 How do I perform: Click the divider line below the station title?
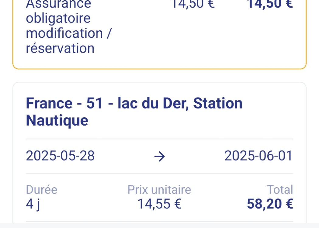pos(159,139)
